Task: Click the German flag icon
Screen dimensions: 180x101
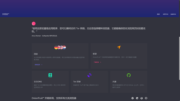Action: coord(56,47)
